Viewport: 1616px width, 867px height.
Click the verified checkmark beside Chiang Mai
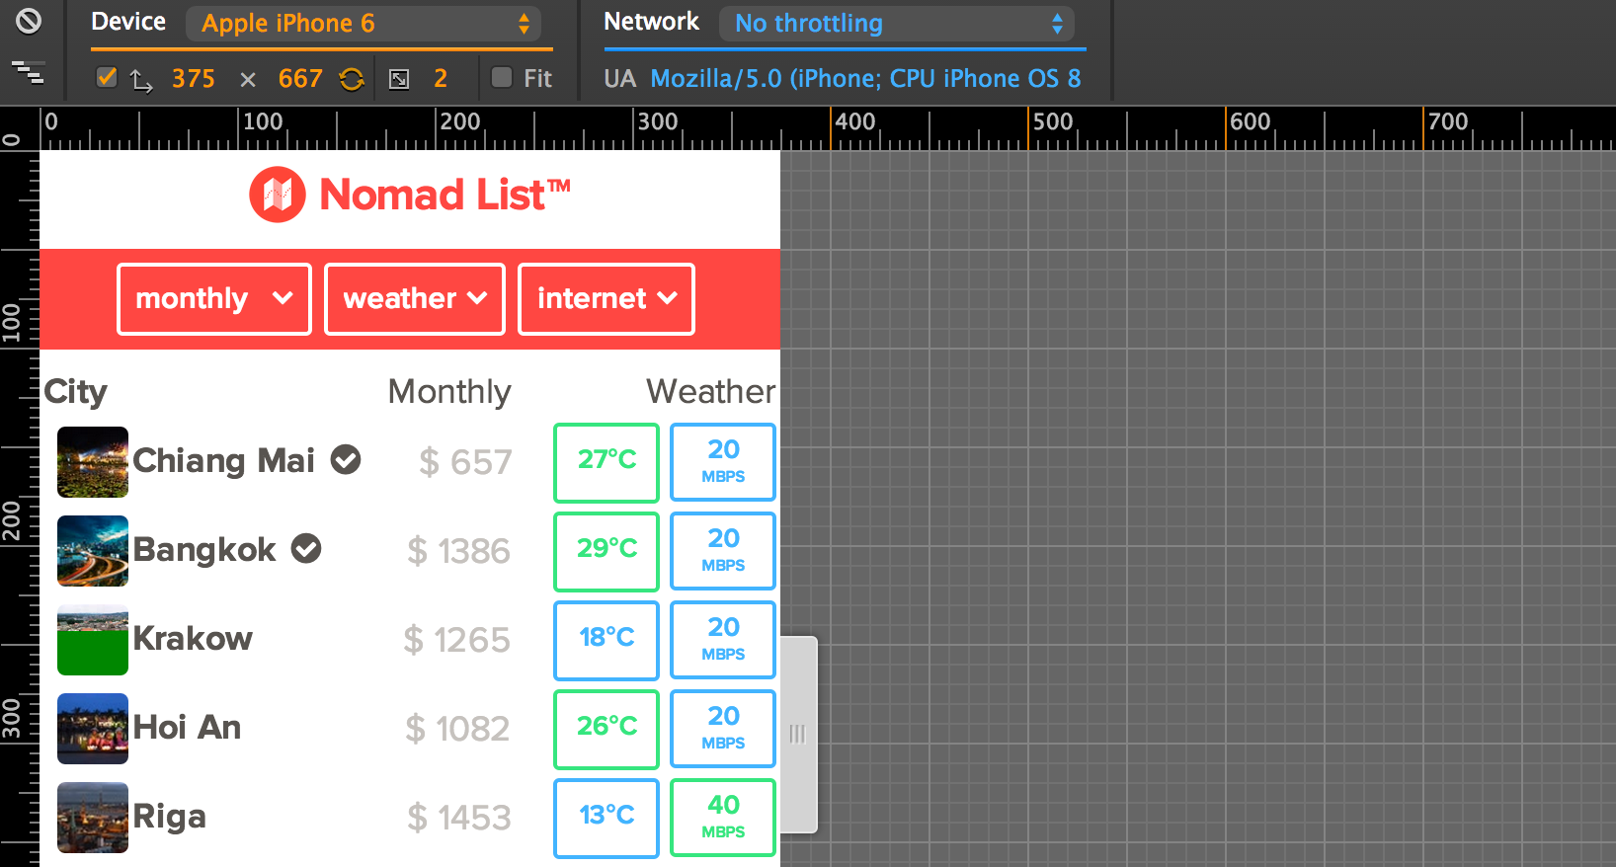(346, 459)
